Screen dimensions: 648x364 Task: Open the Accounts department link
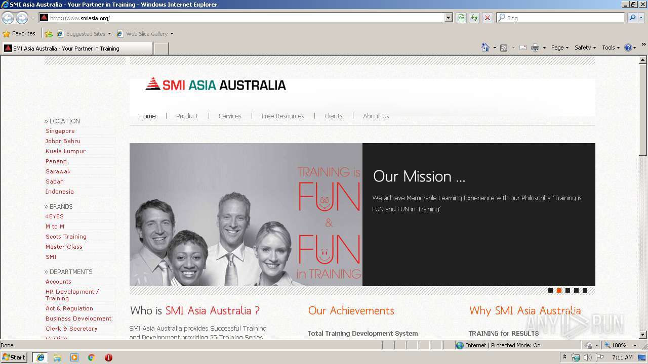coord(58,282)
